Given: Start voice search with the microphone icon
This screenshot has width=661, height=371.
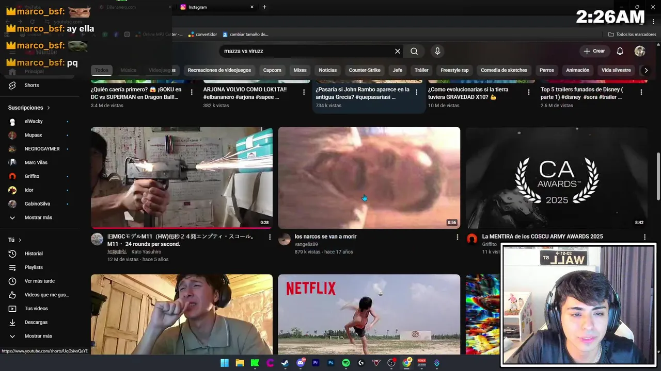Looking at the screenshot, I should tap(437, 51).
